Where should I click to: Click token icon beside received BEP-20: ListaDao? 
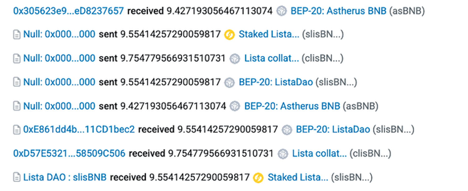287,130
